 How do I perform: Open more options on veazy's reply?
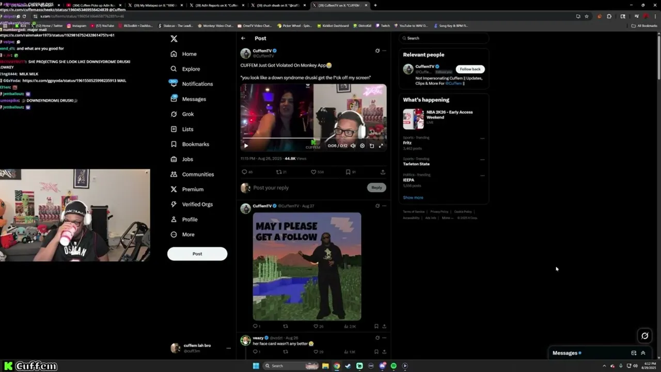(x=384, y=338)
